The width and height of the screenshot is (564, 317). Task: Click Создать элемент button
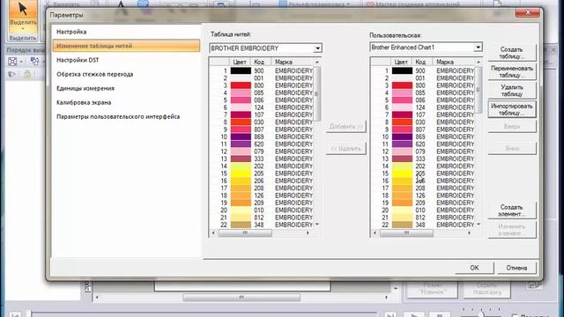pos(511,210)
